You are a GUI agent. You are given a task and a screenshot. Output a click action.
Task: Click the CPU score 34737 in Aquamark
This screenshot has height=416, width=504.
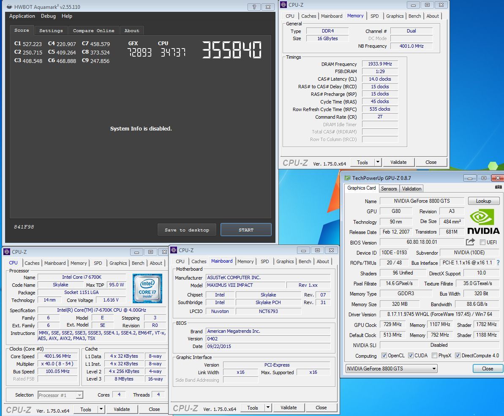173,52
